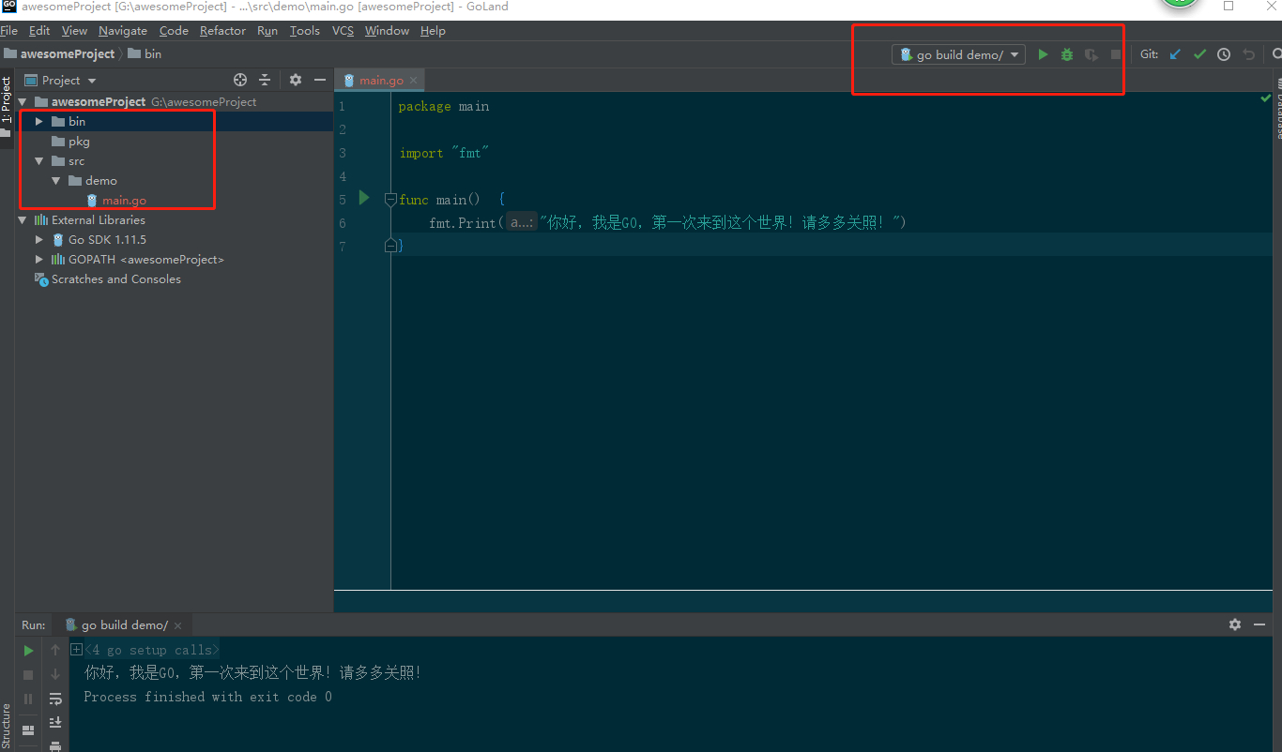Collapse the External Libraries node
Viewport: 1282px width, 752px height.
pos(22,219)
